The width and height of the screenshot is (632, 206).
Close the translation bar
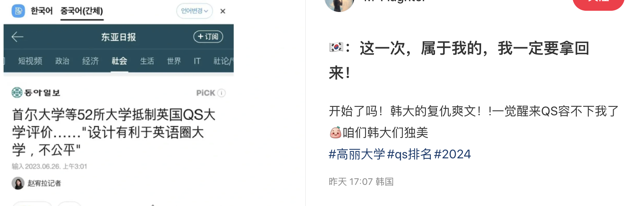[223, 11]
